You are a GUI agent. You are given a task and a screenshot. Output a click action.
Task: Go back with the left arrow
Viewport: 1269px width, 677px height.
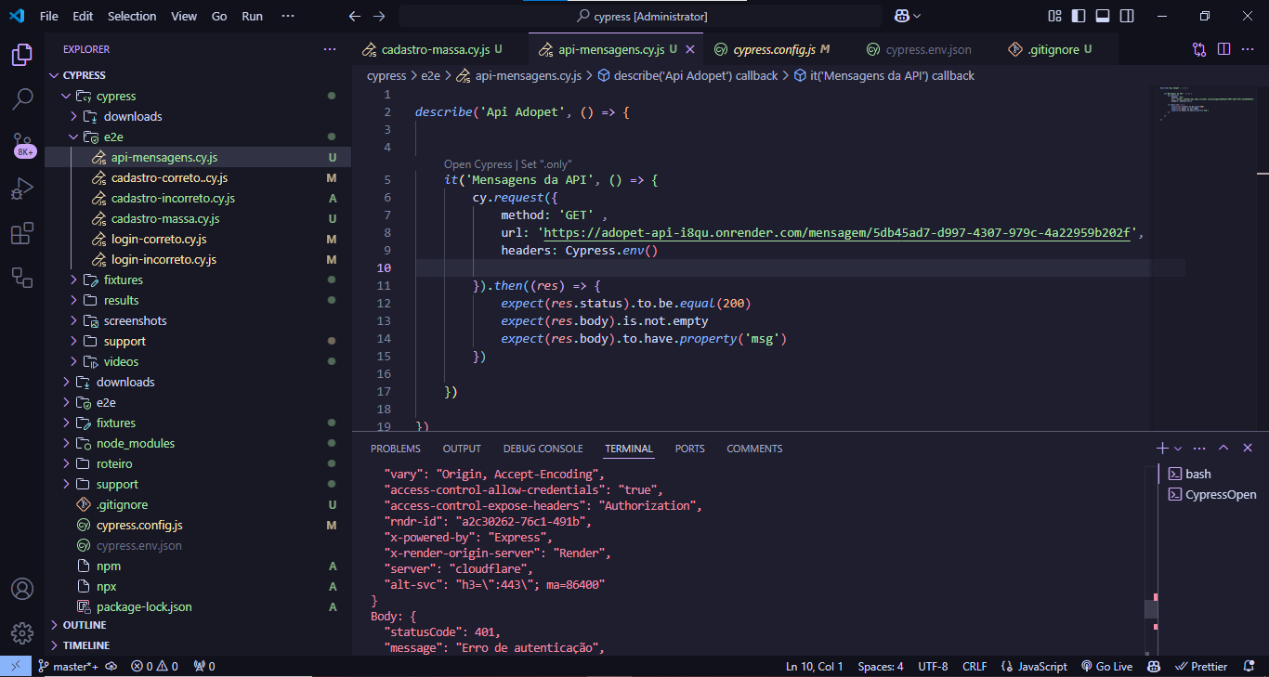pos(354,16)
